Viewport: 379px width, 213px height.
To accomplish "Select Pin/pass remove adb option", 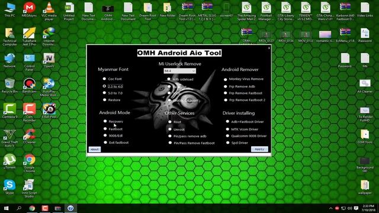I will pyautogui.click(x=170, y=136).
